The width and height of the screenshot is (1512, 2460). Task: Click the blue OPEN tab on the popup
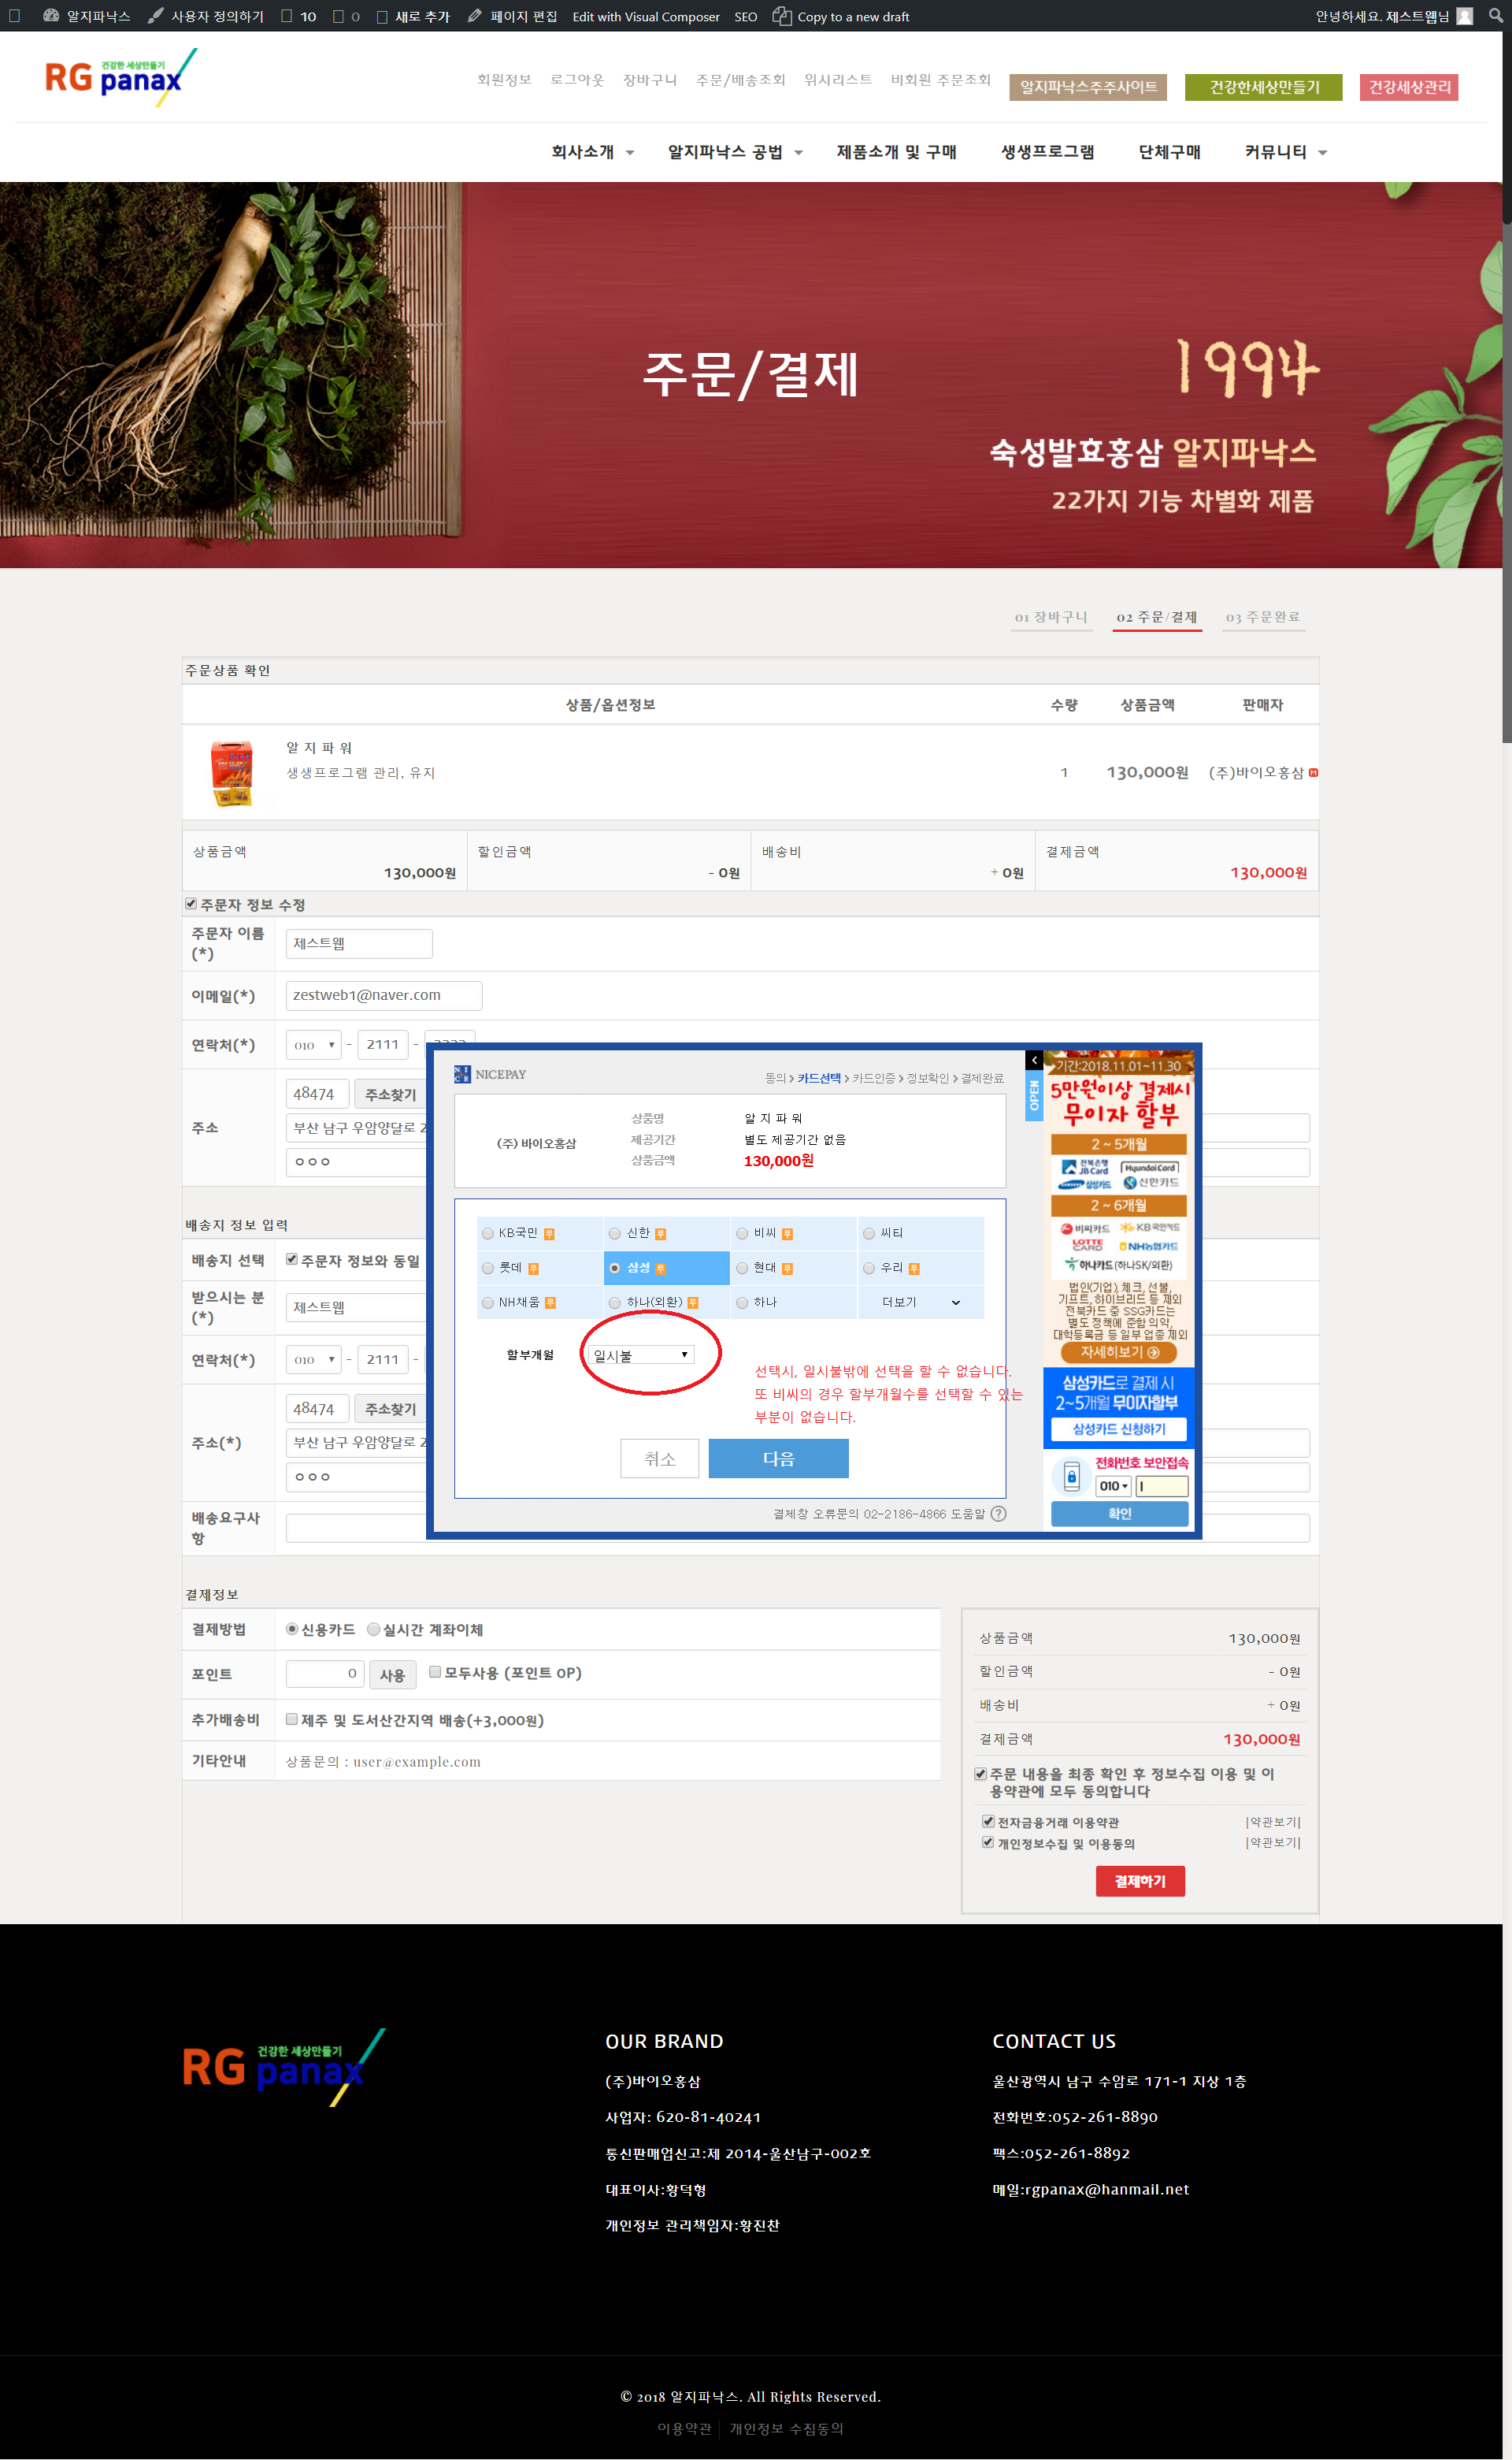click(1034, 1095)
